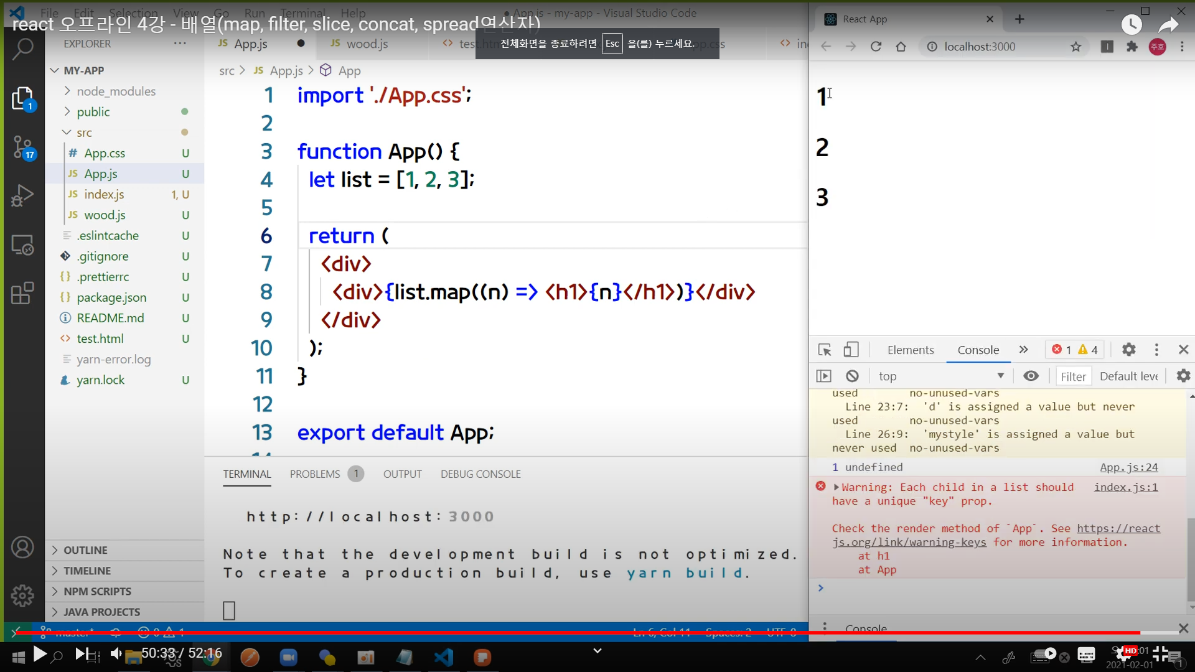This screenshot has width=1195, height=672.
Task: Mute the video volume
Action: 116,653
